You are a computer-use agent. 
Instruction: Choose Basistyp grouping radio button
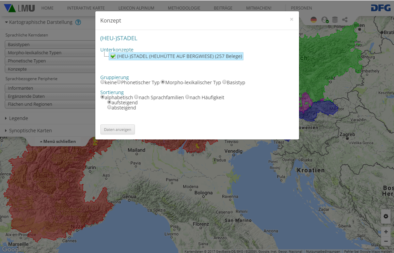[224, 82]
